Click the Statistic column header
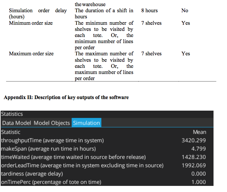 [11, 132]
